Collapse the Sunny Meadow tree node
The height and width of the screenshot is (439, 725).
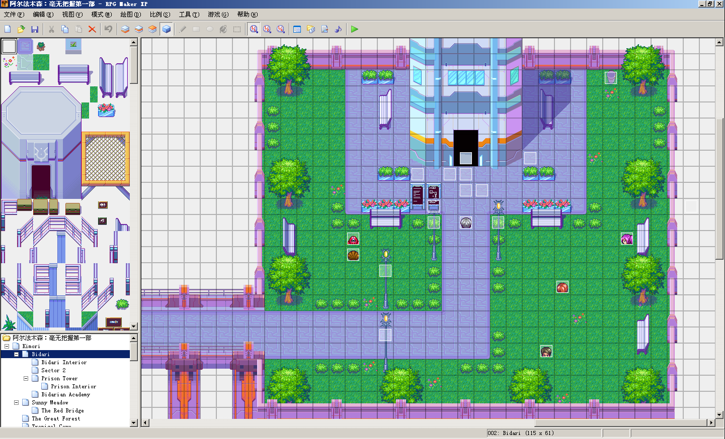16,402
